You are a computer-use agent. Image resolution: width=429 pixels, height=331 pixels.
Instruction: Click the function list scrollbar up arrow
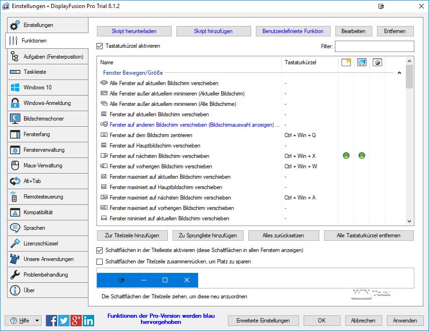[409, 61]
